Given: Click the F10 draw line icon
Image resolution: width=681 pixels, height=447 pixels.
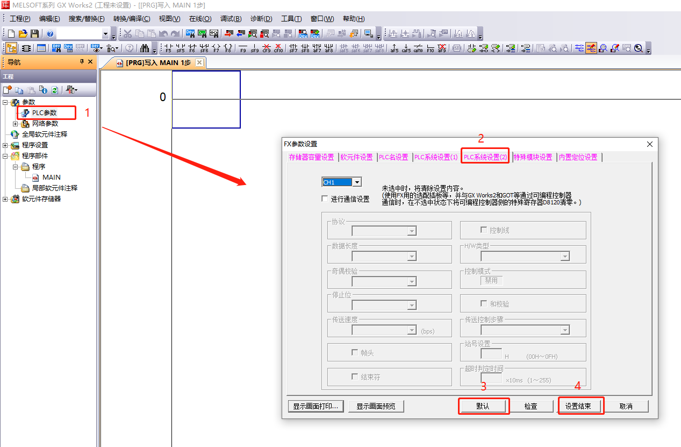Looking at the screenshot, I should [430, 48].
